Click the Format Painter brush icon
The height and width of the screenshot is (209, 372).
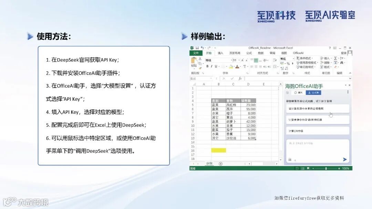[x=200, y=68]
